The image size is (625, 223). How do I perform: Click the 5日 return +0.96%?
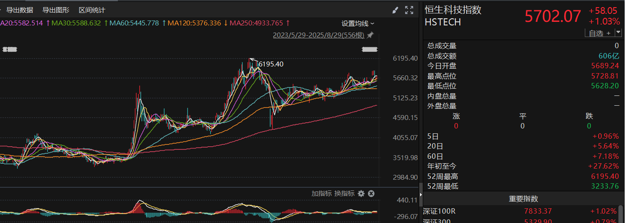point(606,136)
